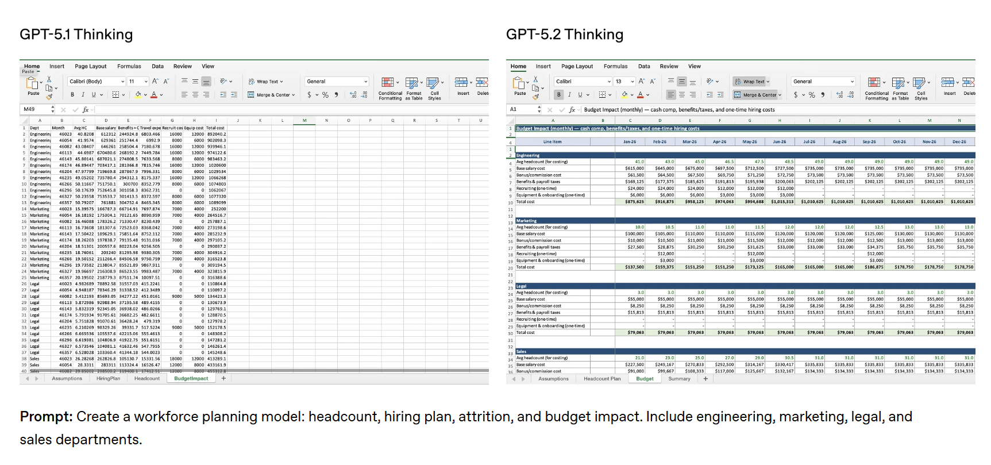Click the percent style icon in GPT-5.2 ribbon
This screenshot has height=465, width=991.
click(812, 95)
